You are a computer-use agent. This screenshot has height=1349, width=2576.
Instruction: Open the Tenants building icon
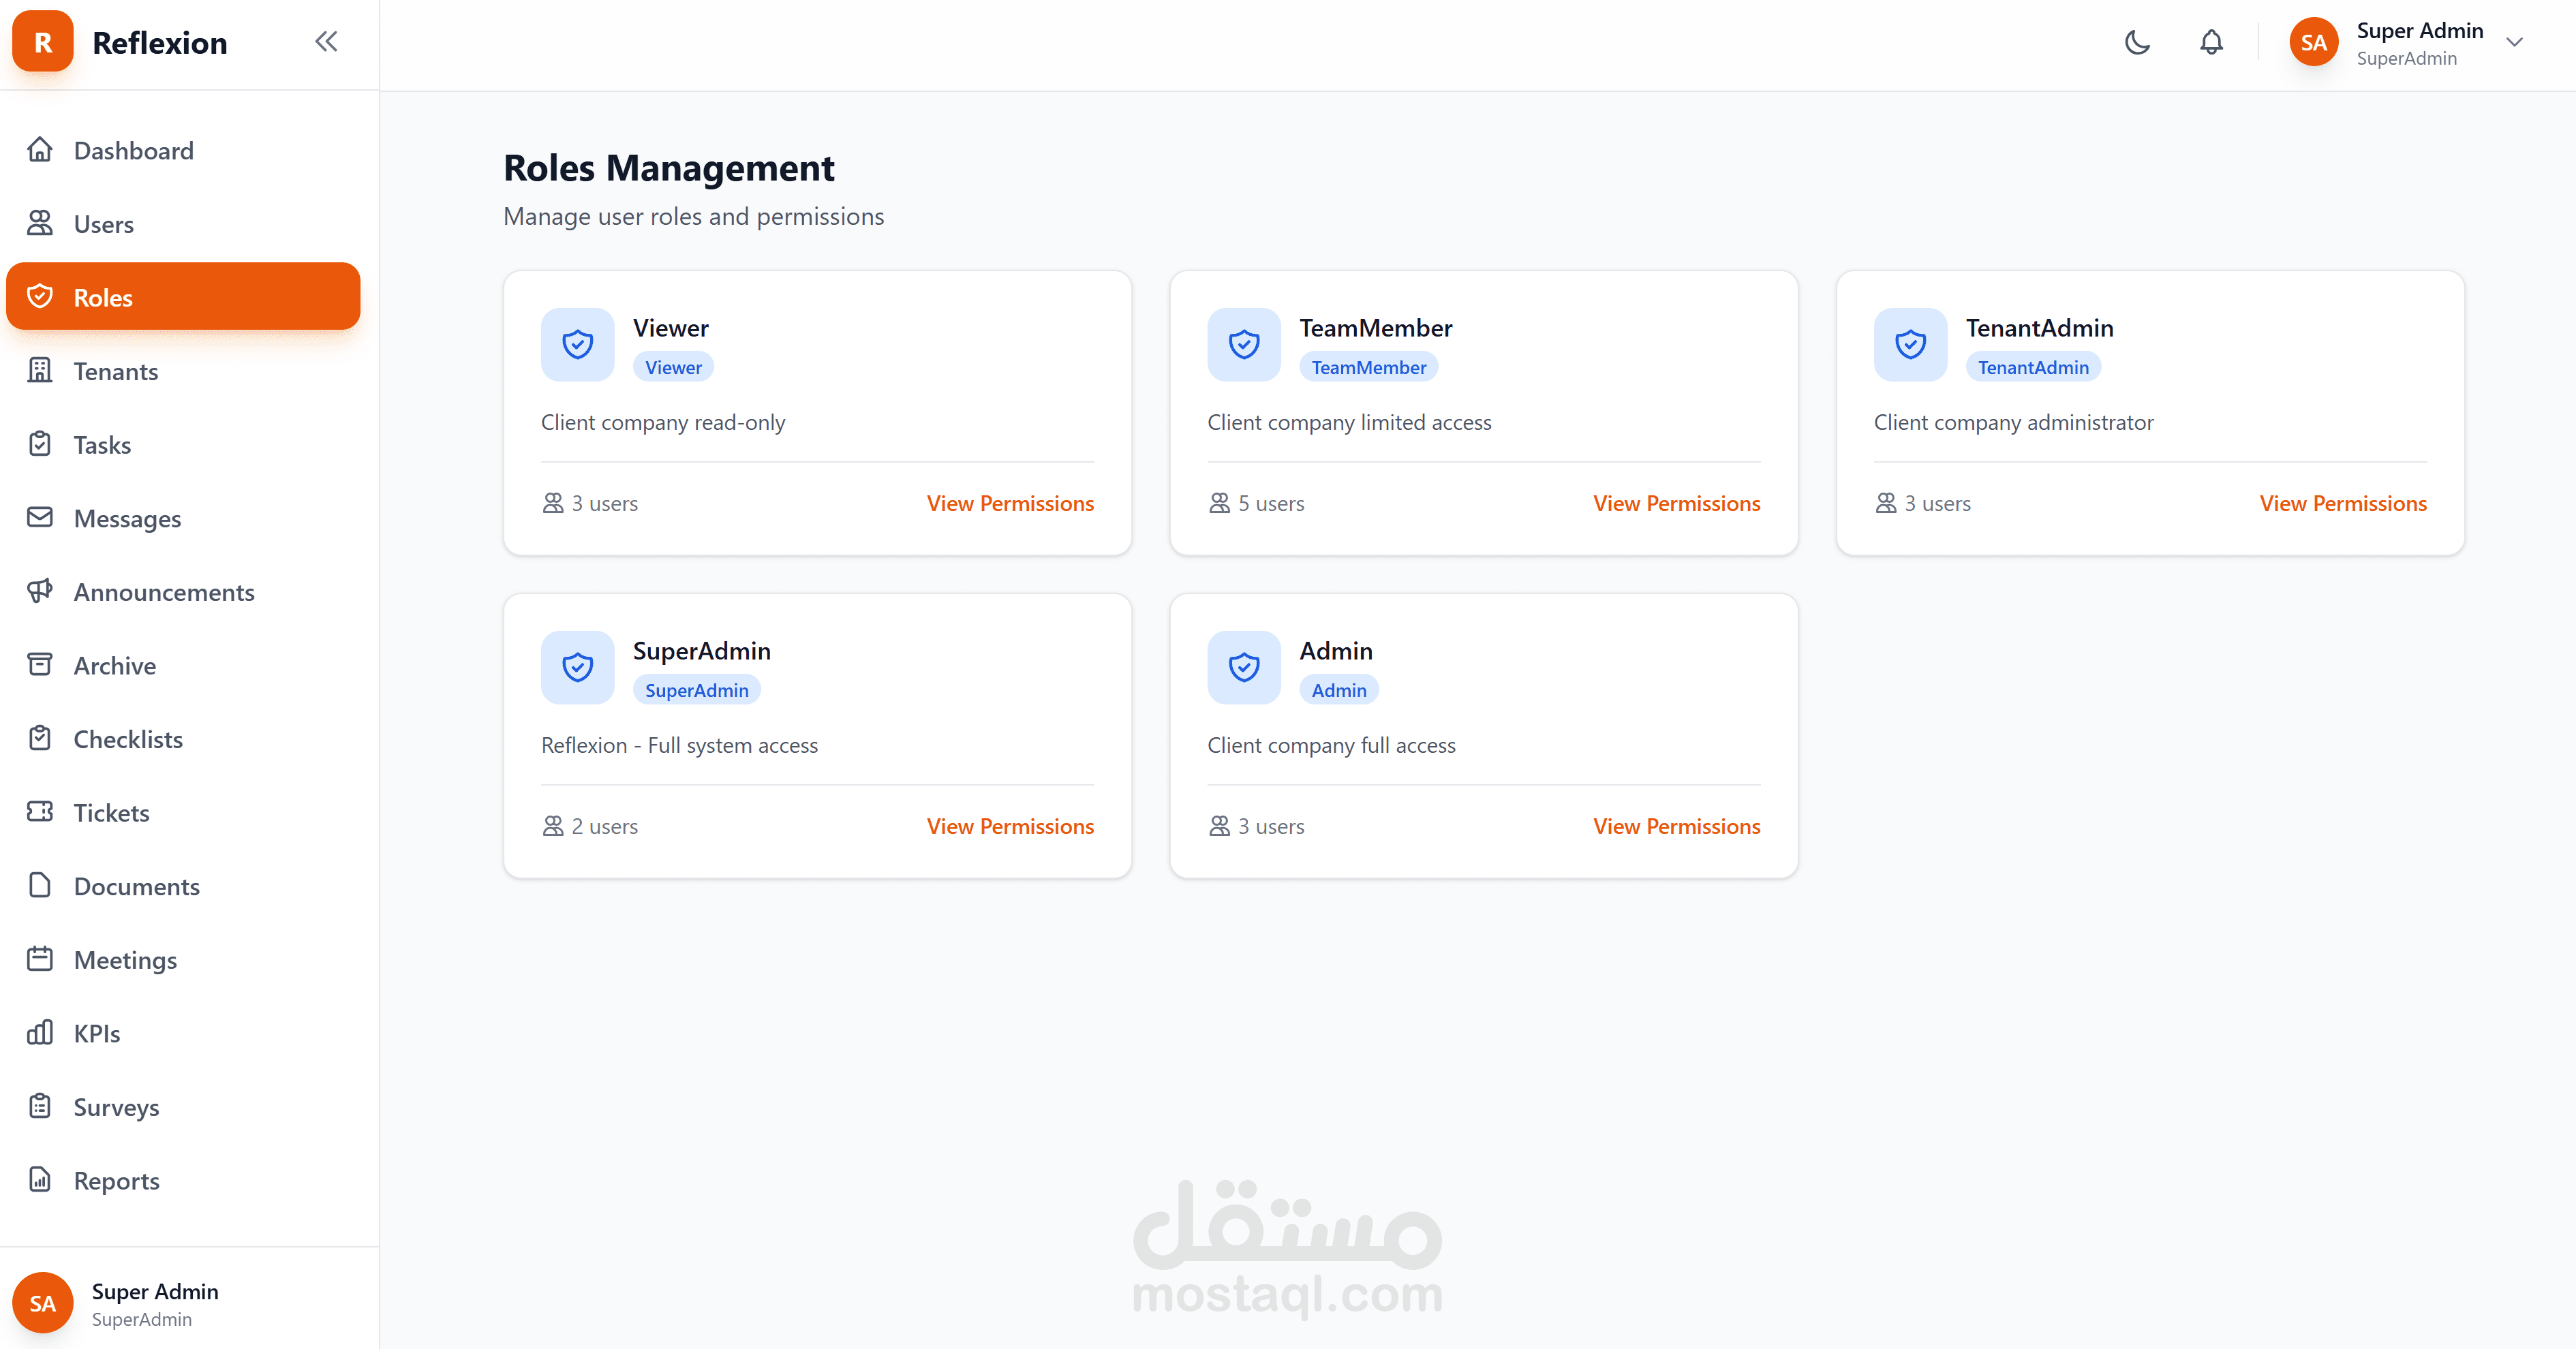(40, 371)
